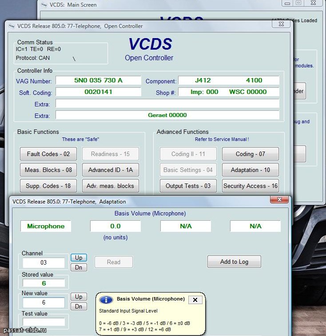Click Shop # field Imp: 000 WSC 00000
This screenshot has height=336, width=326.
pos(229,92)
